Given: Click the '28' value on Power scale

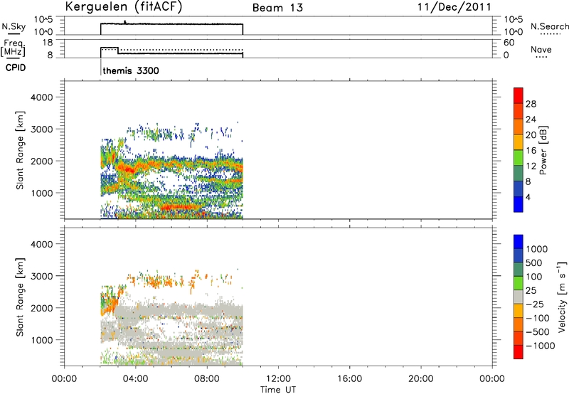Looking at the screenshot, I should click(531, 104).
